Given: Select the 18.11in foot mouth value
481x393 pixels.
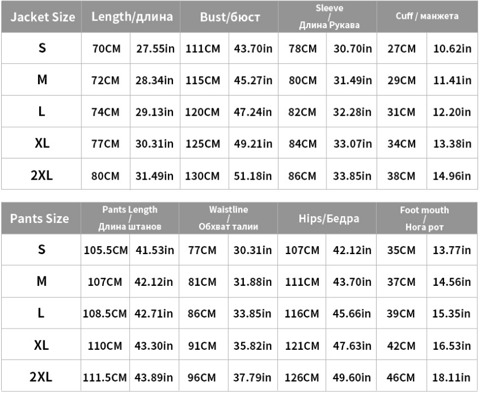Looking at the screenshot, I should [x=453, y=378].
